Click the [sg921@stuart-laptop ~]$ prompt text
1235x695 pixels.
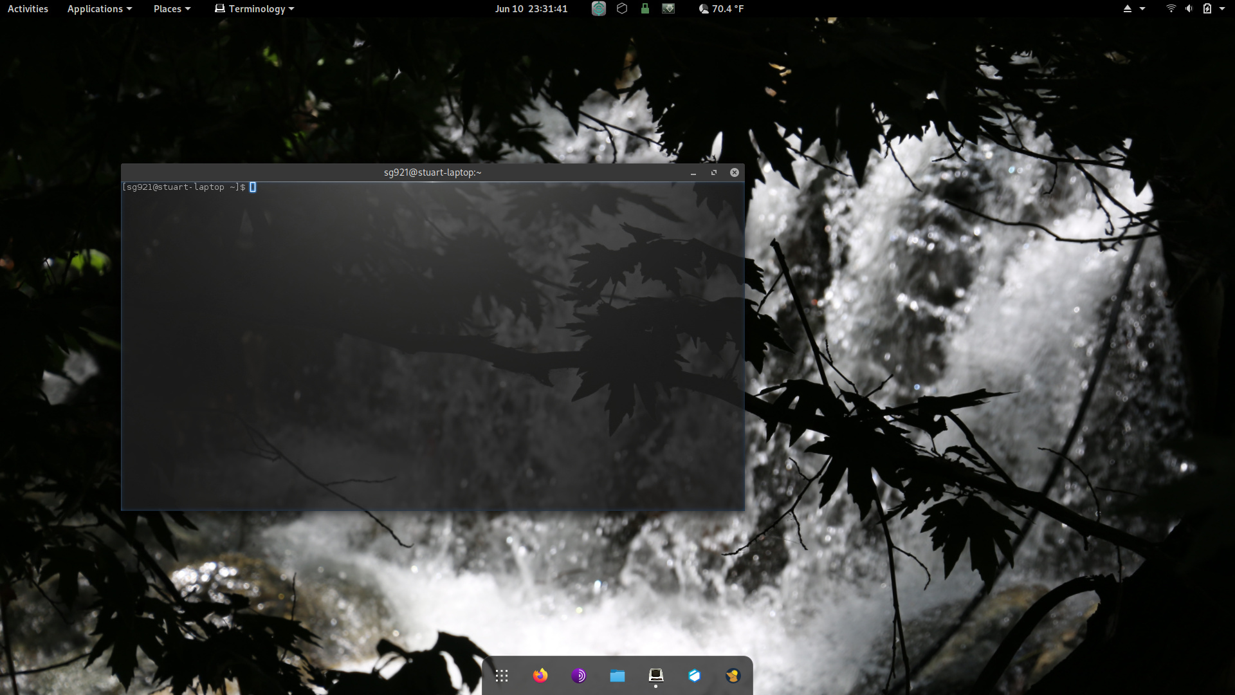(184, 187)
